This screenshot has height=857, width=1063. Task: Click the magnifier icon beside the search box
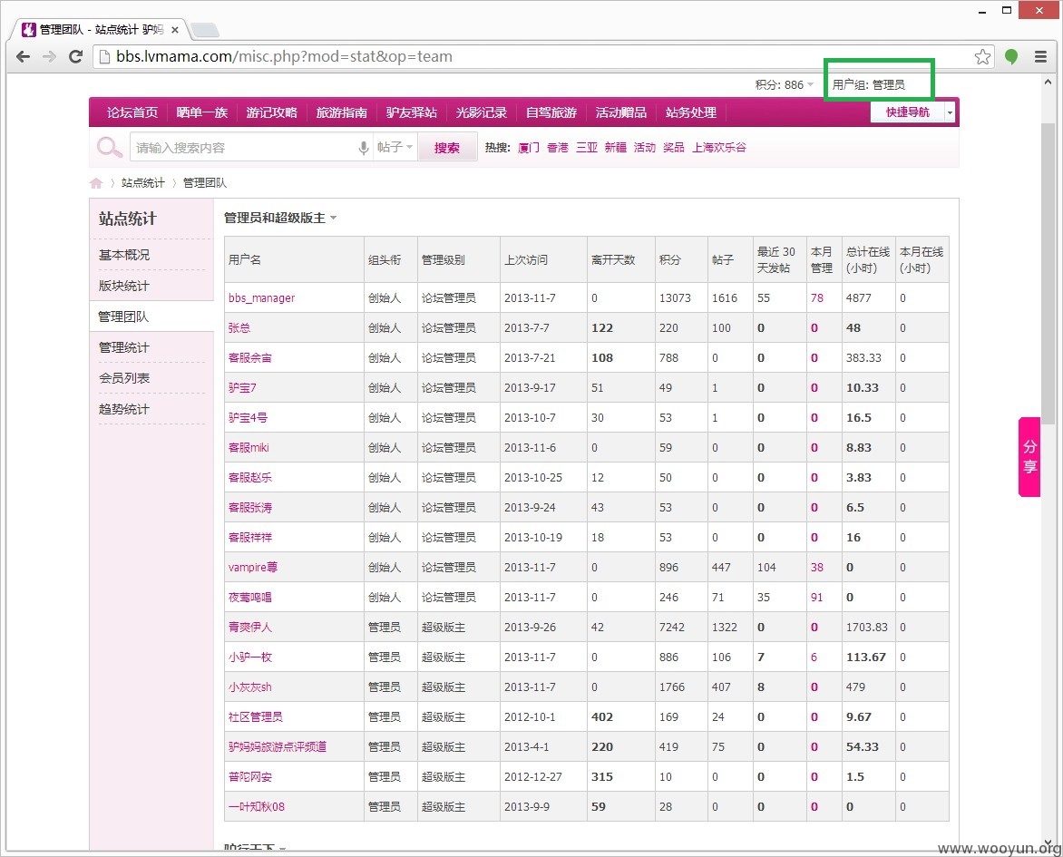pyautogui.click(x=109, y=147)
